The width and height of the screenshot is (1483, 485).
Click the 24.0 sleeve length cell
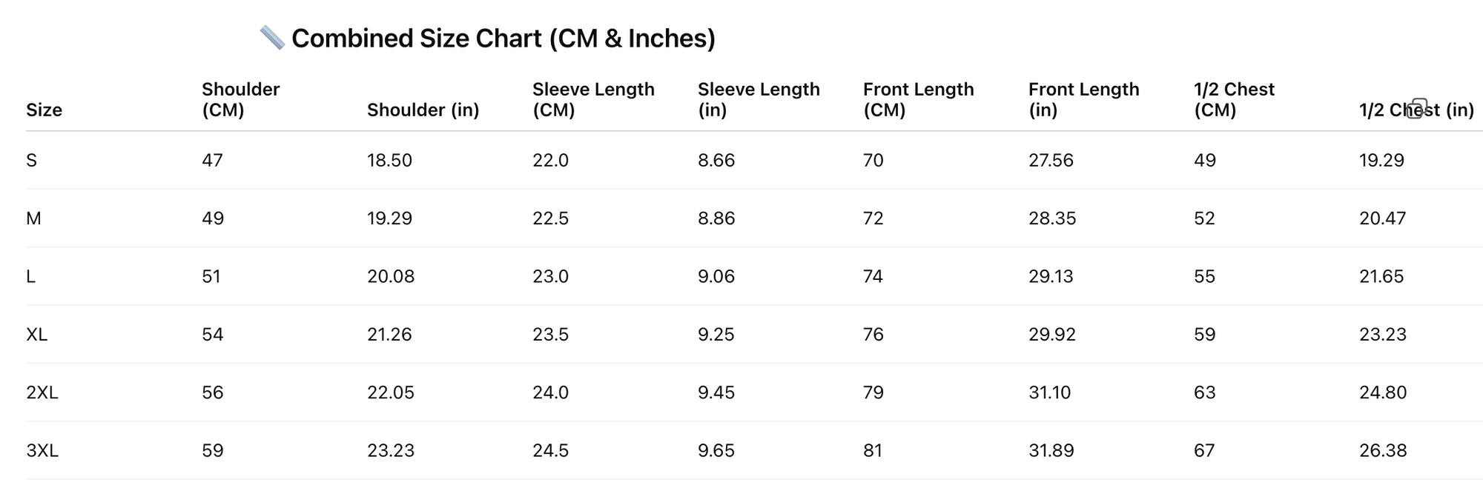[x=550, y=392]
